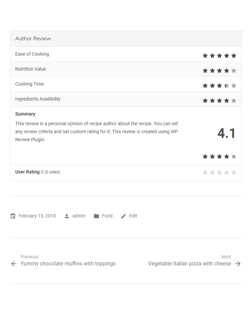Open the admin author link
This screenshot has height=313, width=252.
click(x=79, y=216)
